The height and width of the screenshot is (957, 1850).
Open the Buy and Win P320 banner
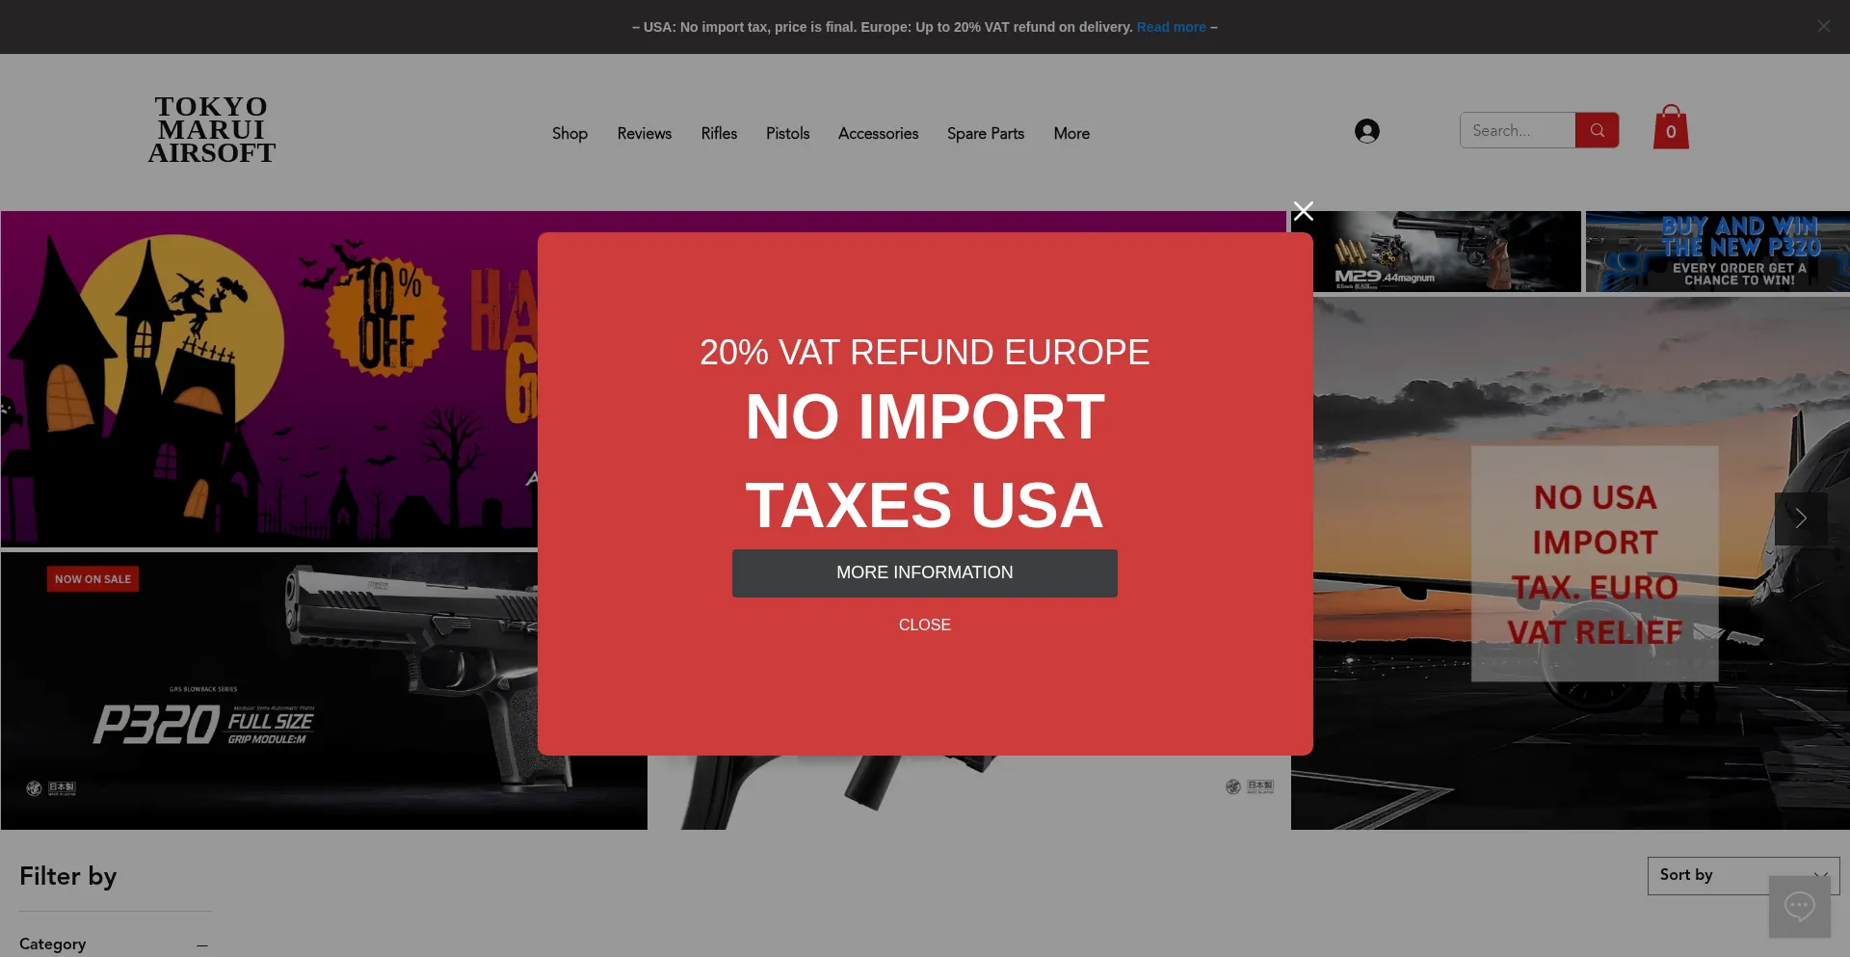point(1718,252)
